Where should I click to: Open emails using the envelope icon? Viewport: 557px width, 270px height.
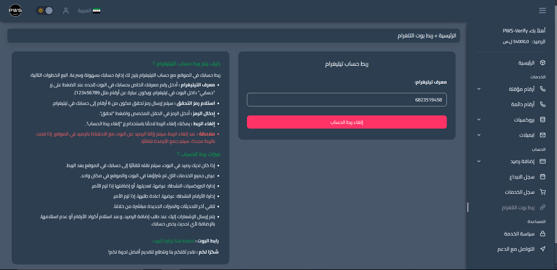coord(543,135)
